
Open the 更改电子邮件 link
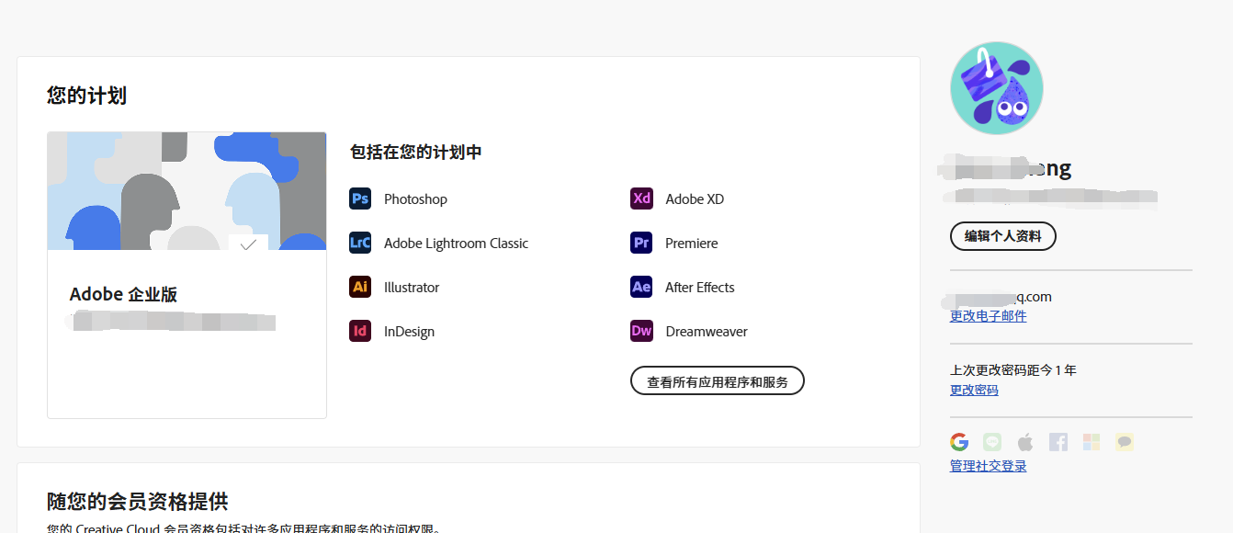[989, 316]
